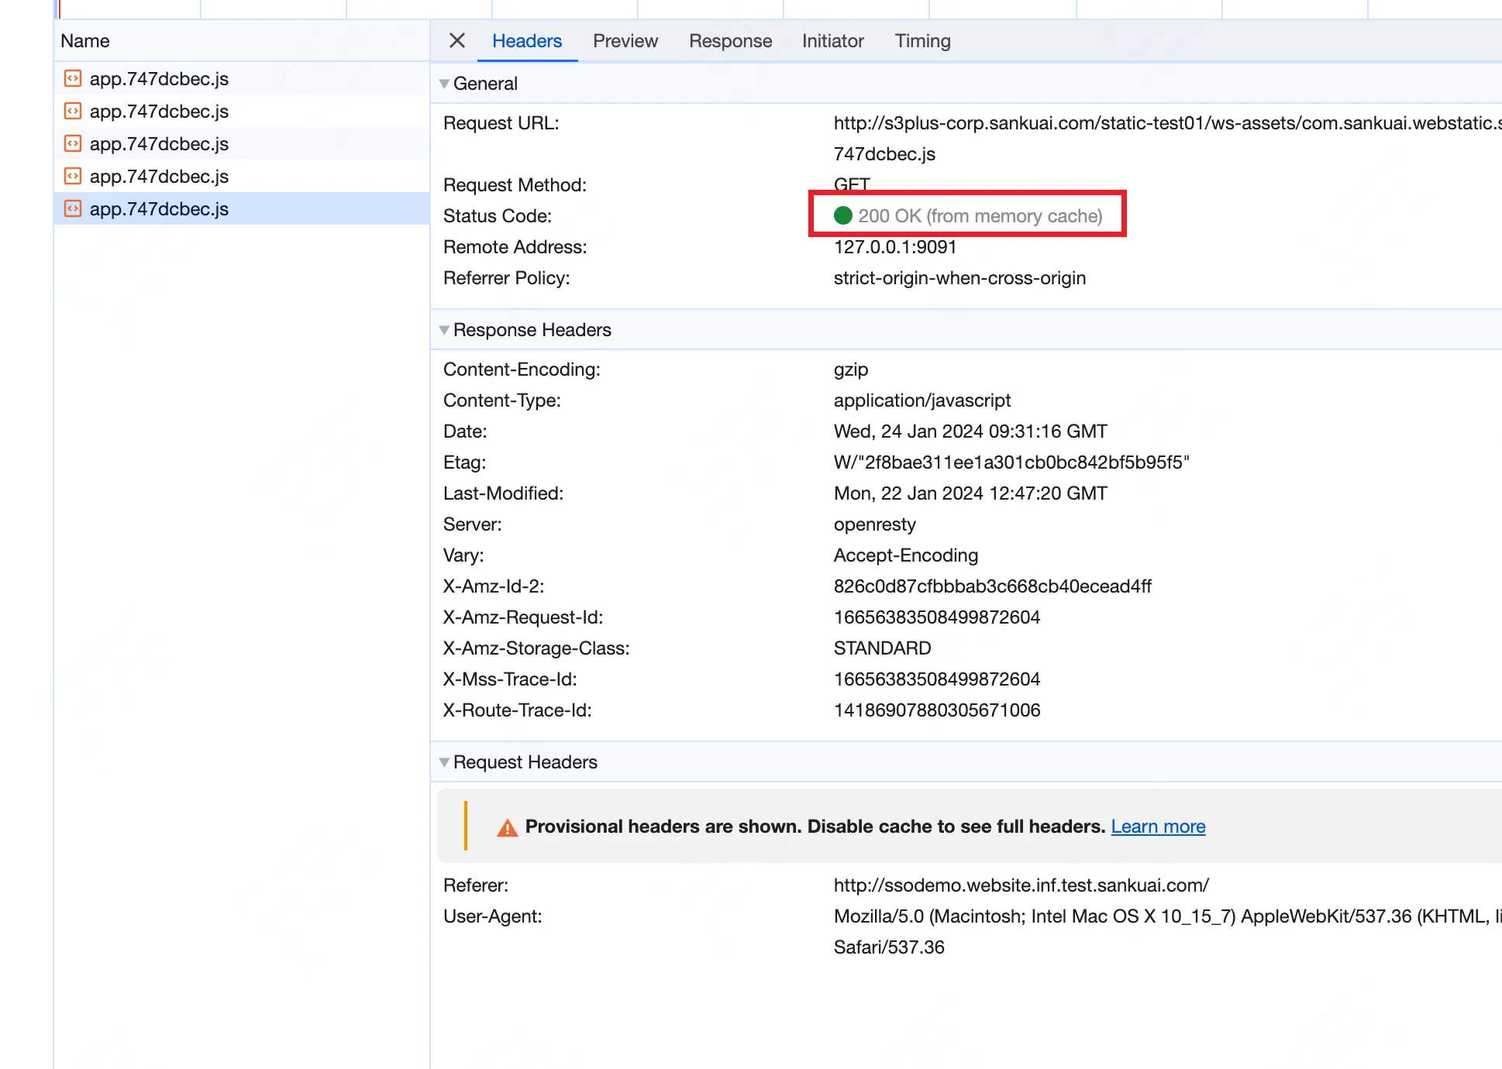Collapse the Response Headers section
Screen dimensions: 1502x1069
[x=444, y=330]
